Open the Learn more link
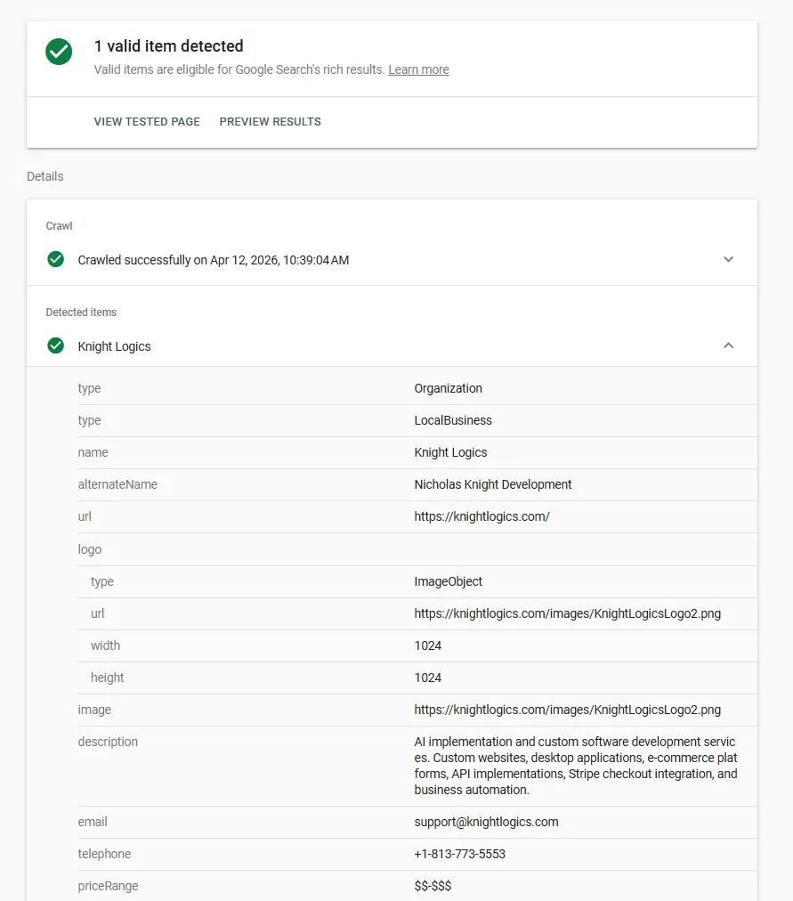Viewport: 793px width, 901px height. pos(418,69)
